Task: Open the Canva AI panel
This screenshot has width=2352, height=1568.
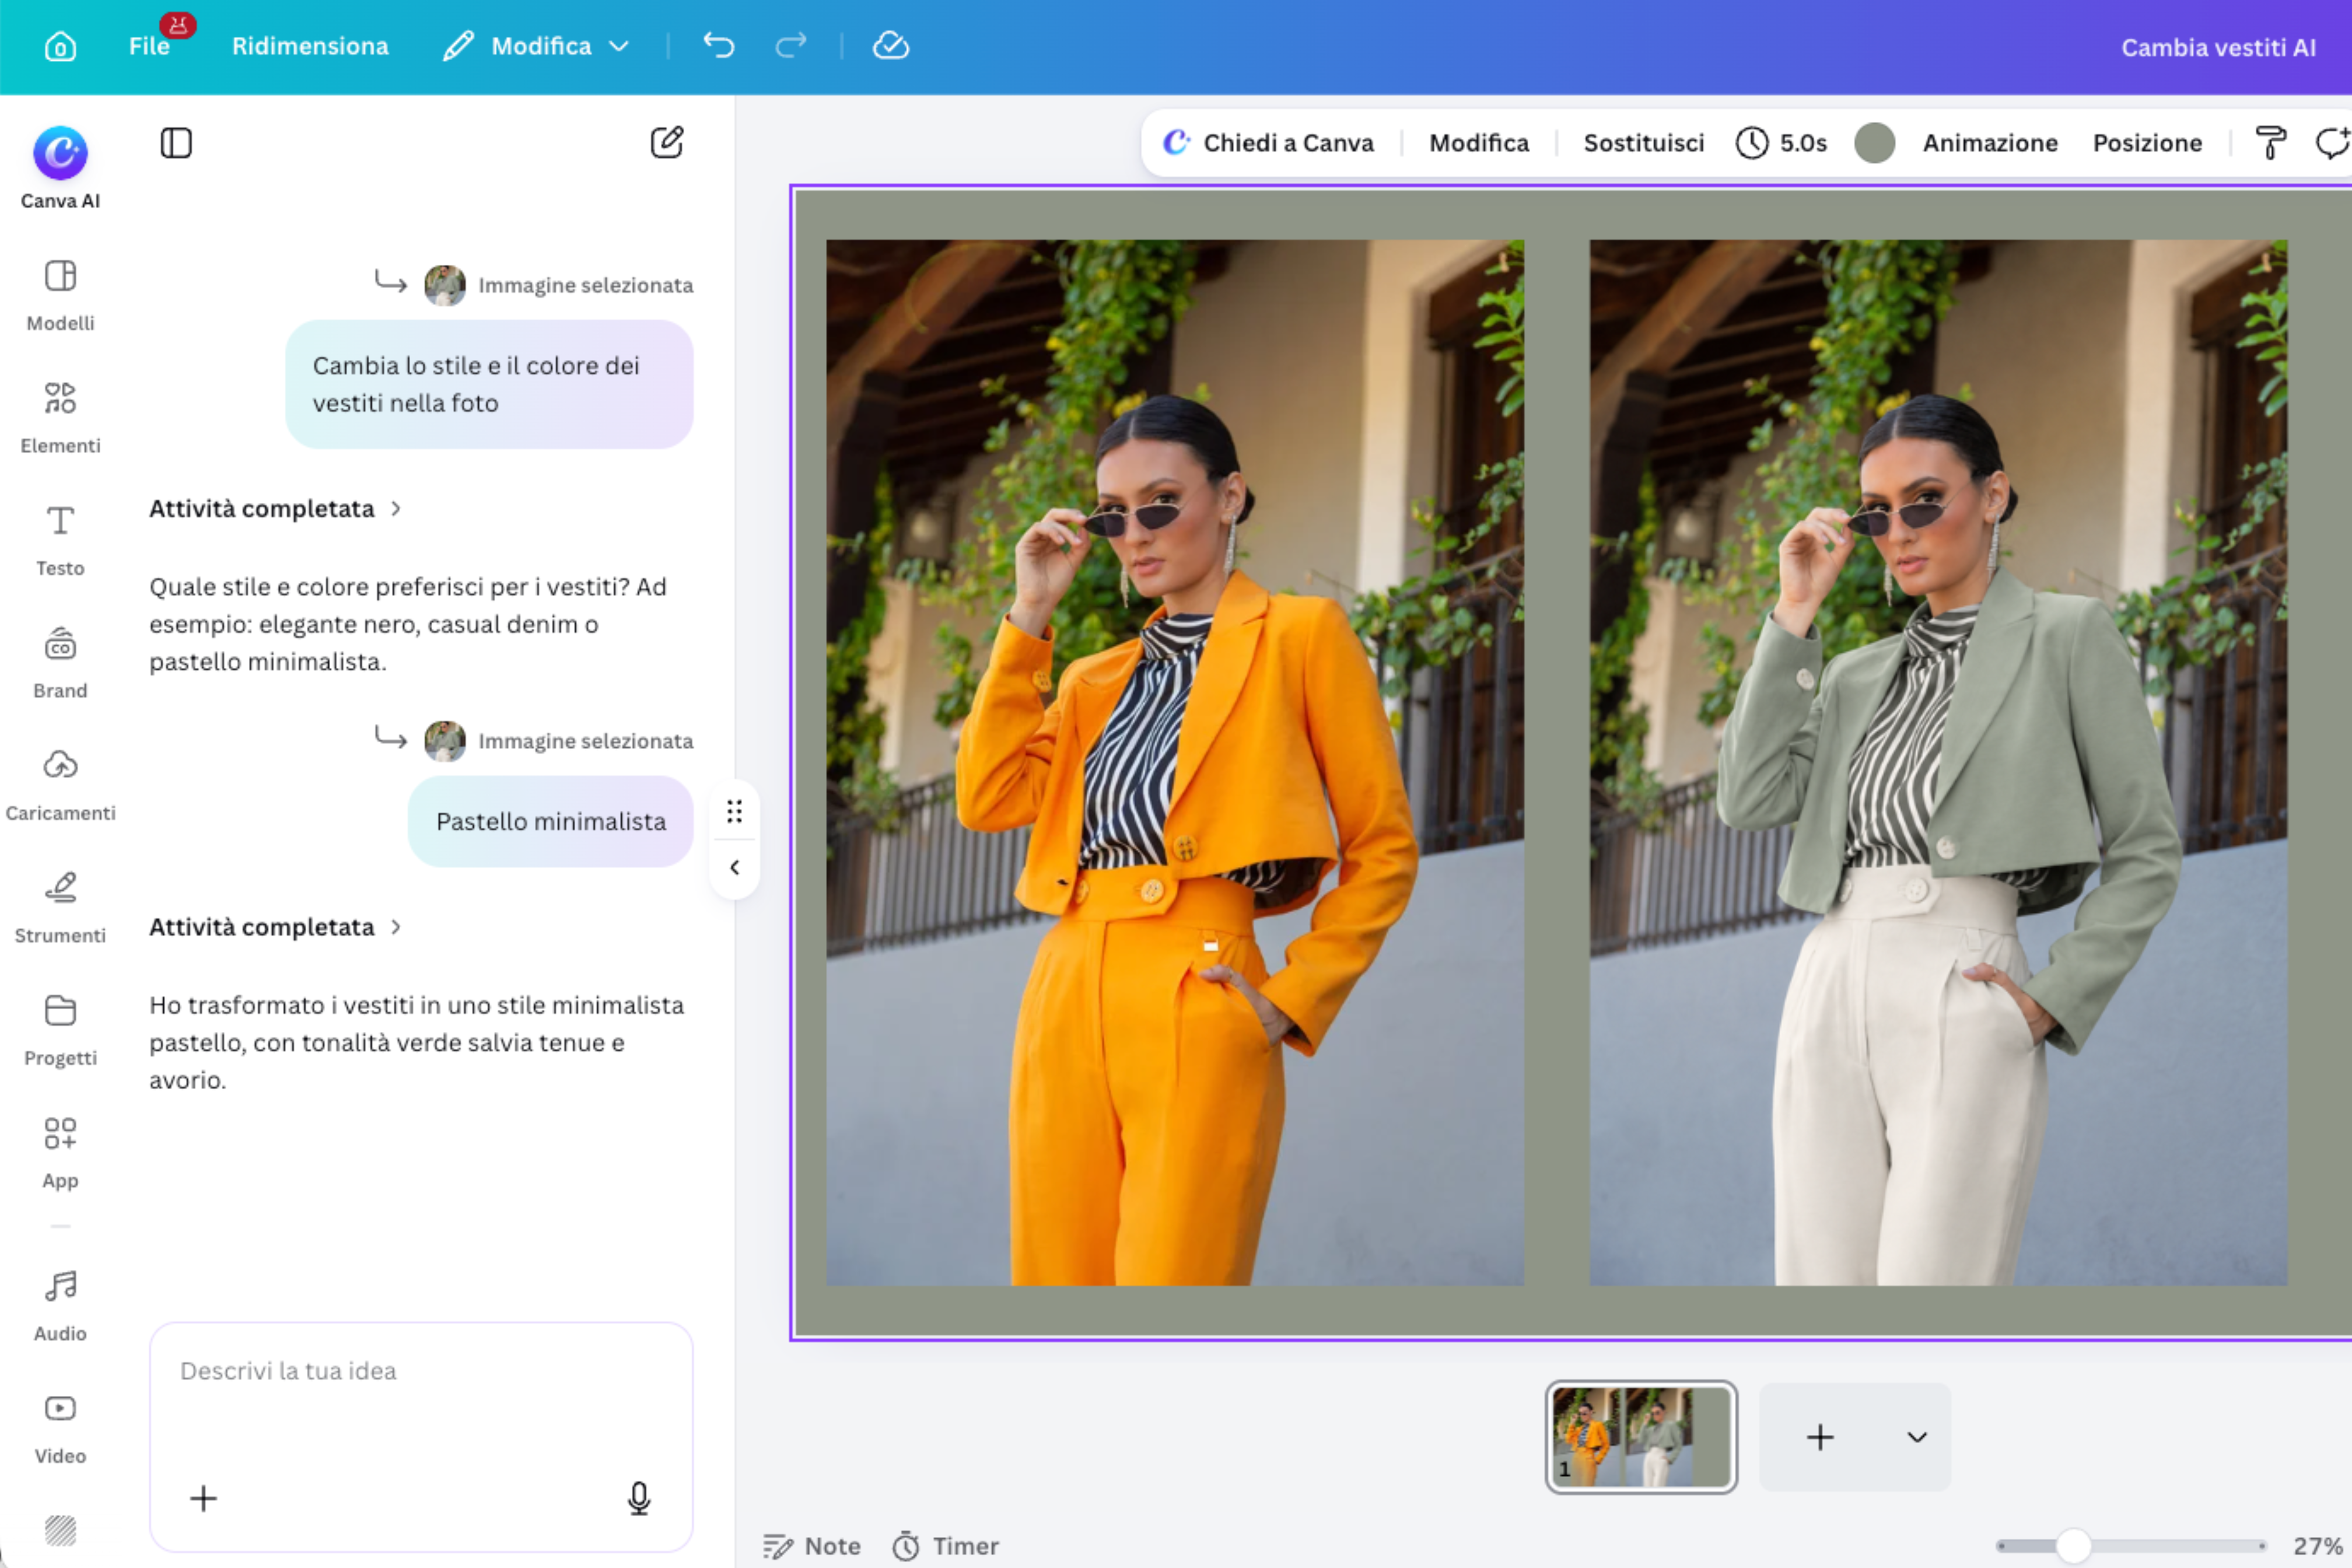Action: coord(60,168)
